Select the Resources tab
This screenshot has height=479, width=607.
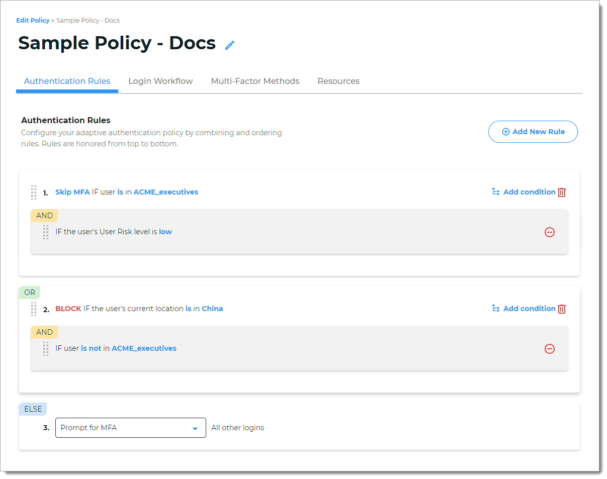[338, 81]
